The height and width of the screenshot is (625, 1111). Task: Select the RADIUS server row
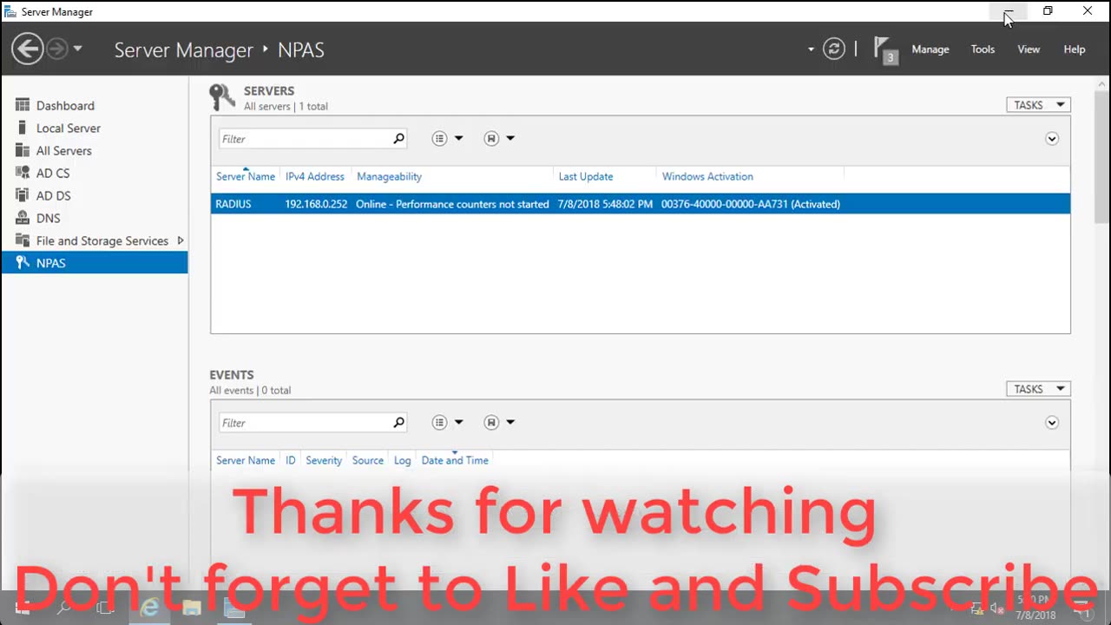pyautogui.click(x=641, y=204)
